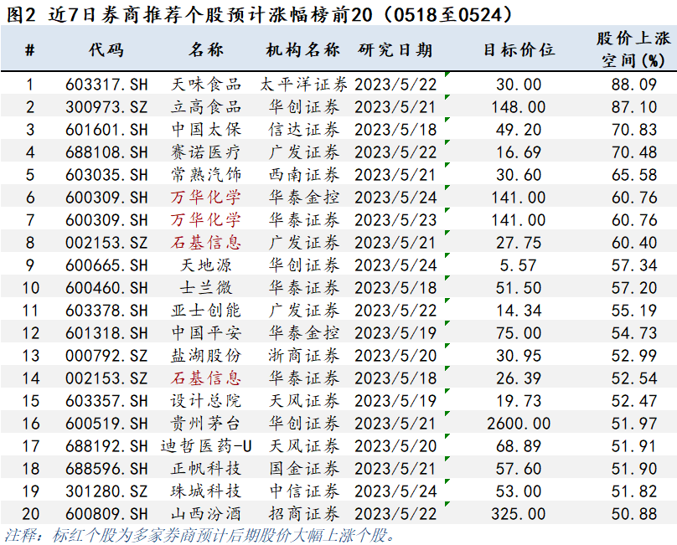Click institution 信达证券

(303, 130)
